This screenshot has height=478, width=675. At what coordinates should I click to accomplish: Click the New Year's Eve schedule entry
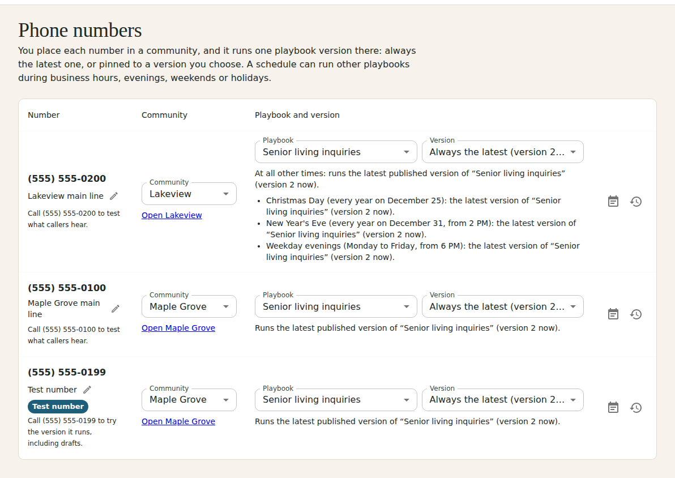[x=421, y=229]
